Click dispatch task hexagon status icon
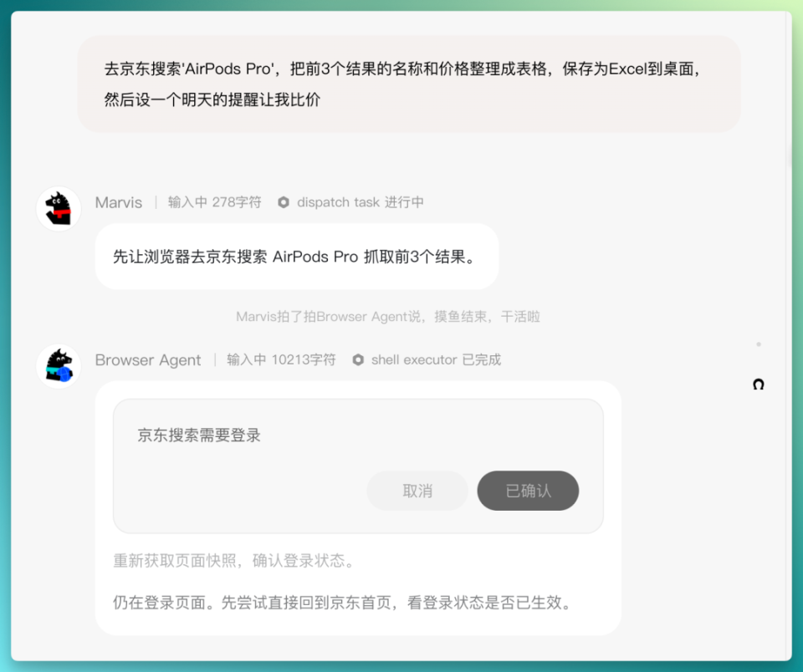Image resolution: width=803 pixels, height=672 pixels. tap(284, 202)
